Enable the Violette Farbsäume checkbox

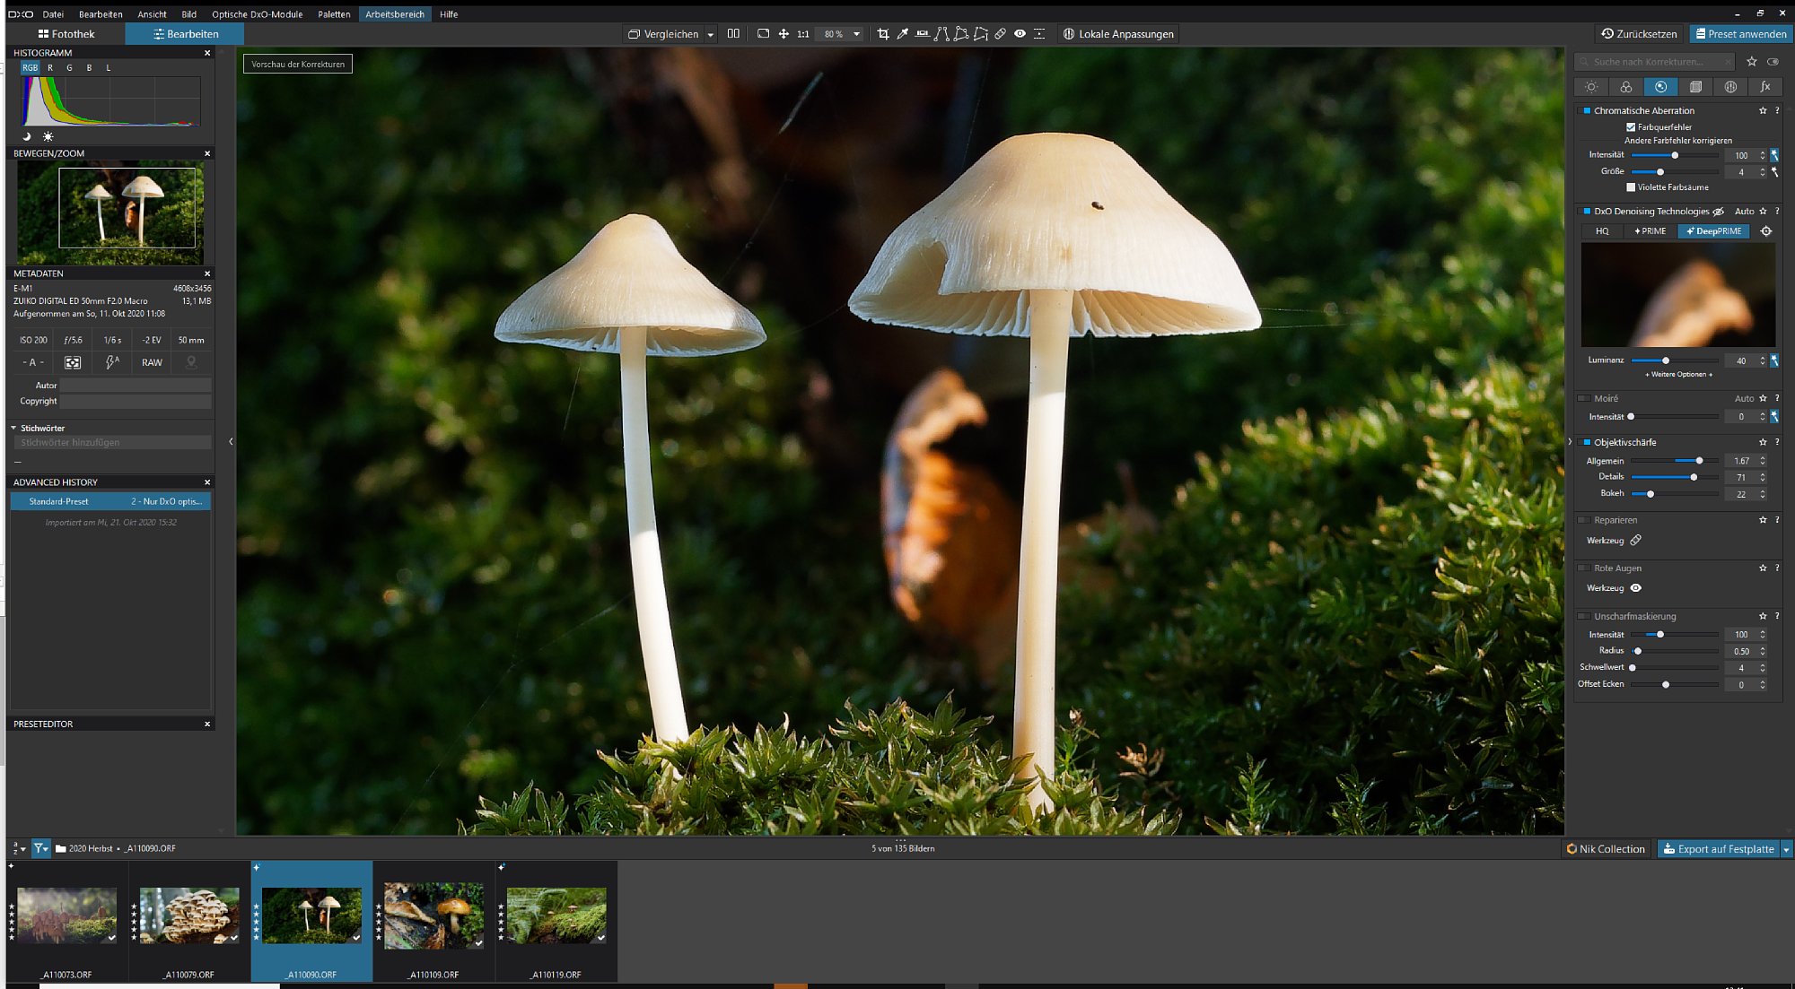click(x=1631, y=187)
